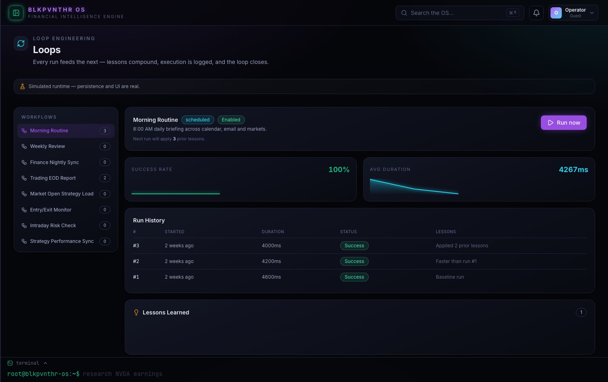Click the Strategy Performance Sync workflow icon

(x=24, y=241)
